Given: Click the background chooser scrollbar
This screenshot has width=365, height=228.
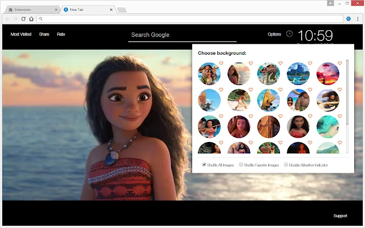Looking at the screenshot, I should tap(347, 92).
